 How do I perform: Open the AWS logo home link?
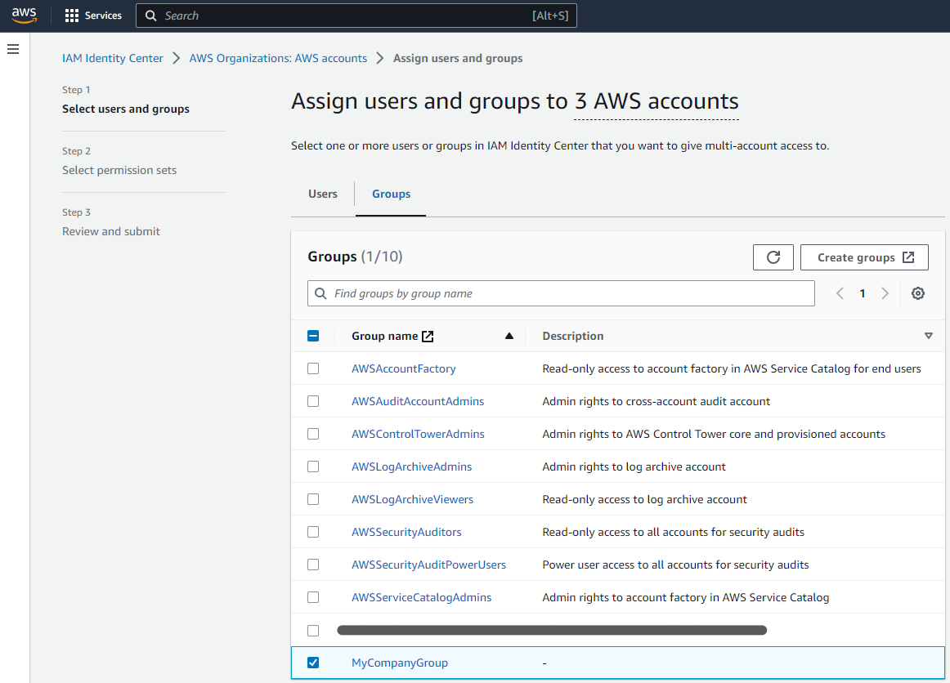click(x=25, y=16)
